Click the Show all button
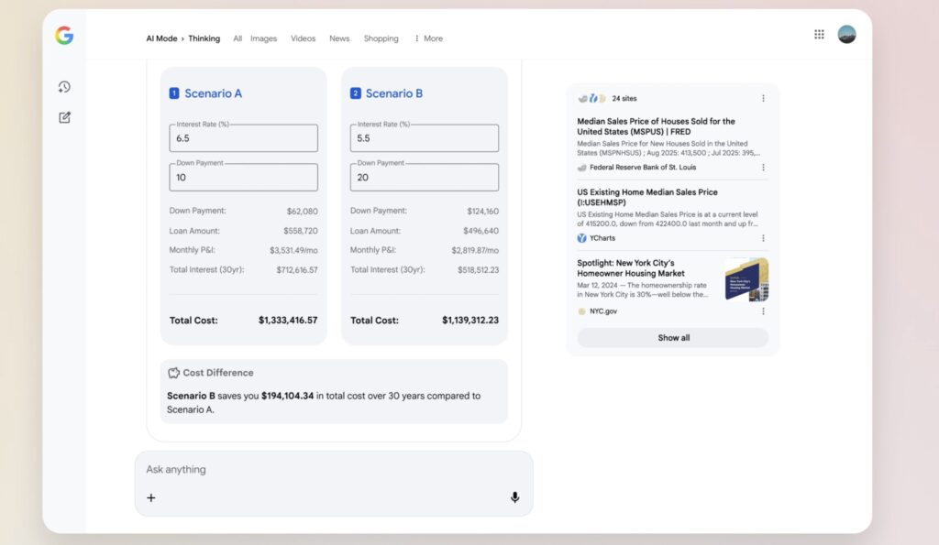939x545 pixels. (672, 337)
